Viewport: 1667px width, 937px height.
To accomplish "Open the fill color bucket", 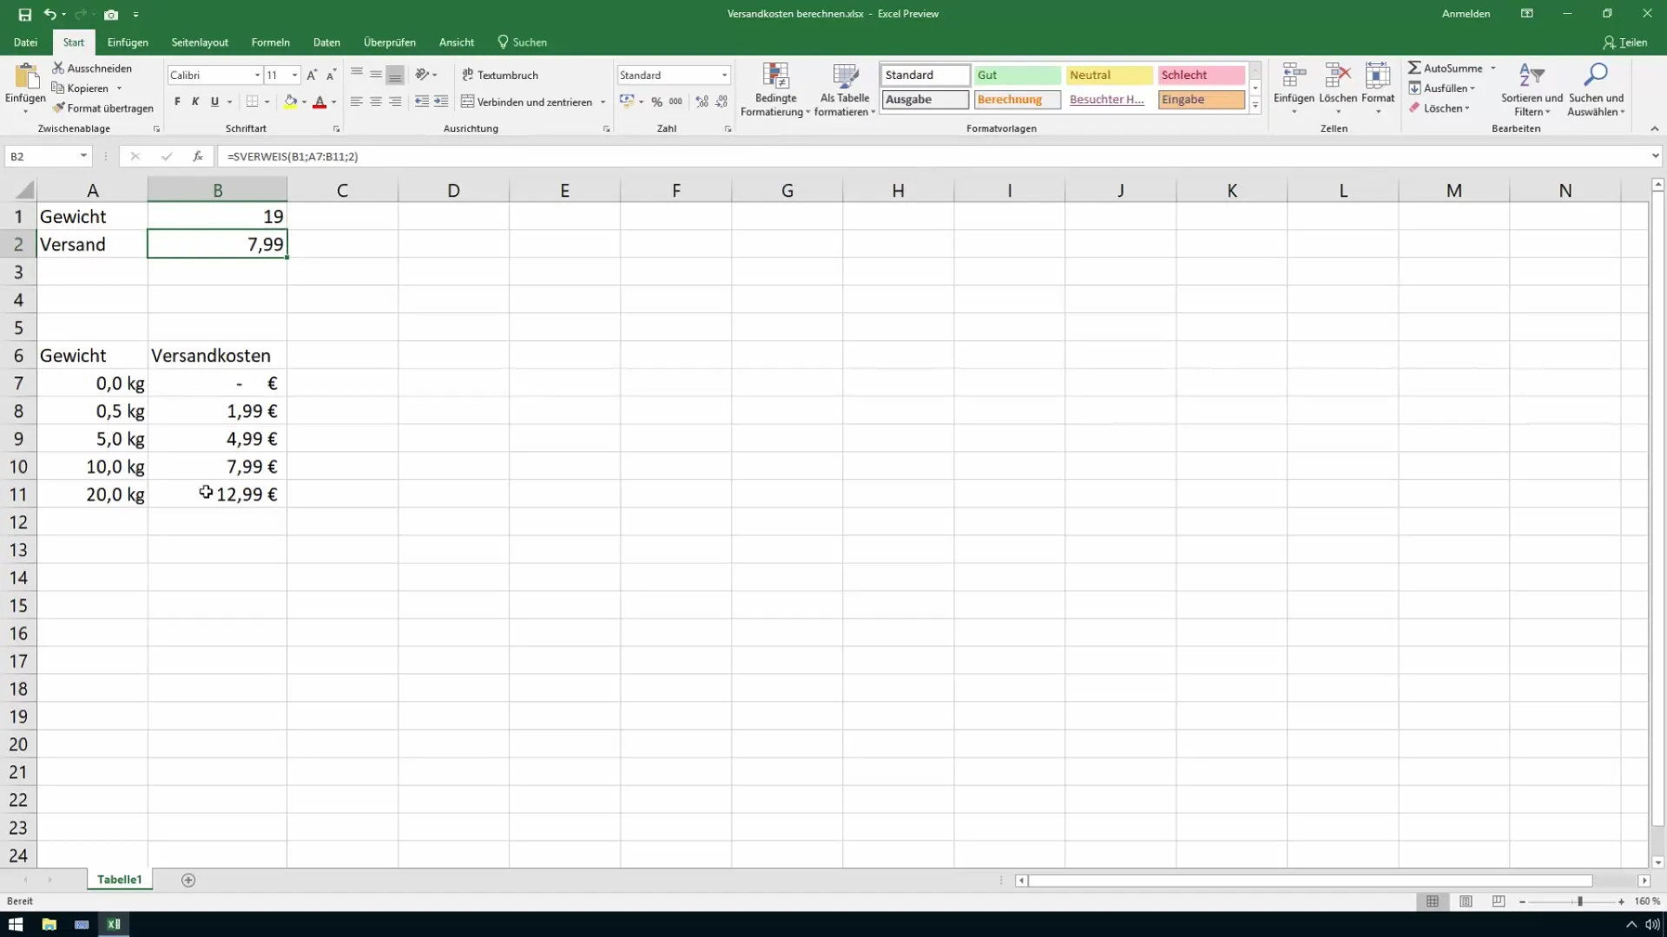I will 290,102.
